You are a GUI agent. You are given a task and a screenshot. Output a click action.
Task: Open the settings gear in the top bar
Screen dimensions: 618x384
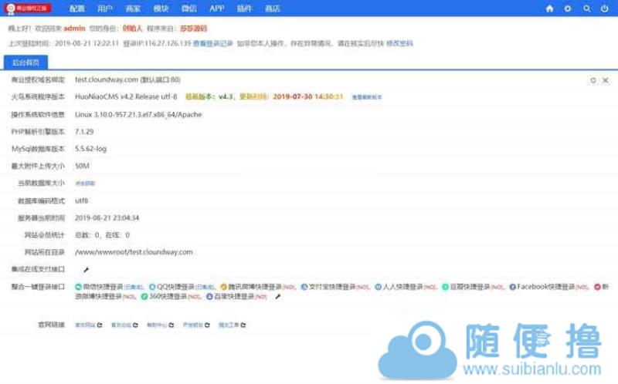pos(568,8)
